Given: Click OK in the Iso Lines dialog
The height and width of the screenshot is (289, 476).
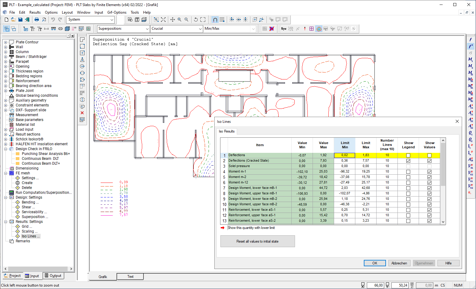Looking at the screenshot, I should point(375,263).
